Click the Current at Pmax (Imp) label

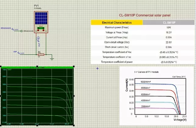coord(117,37)
